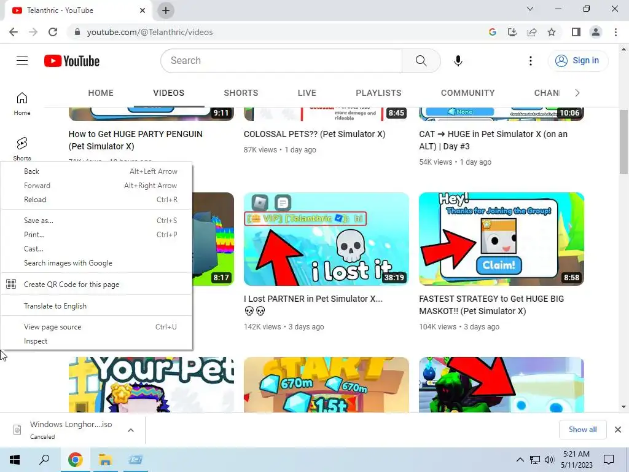
Task: Click the canceled Windows Longhorn iso download
Action: [x=71, y=430]
